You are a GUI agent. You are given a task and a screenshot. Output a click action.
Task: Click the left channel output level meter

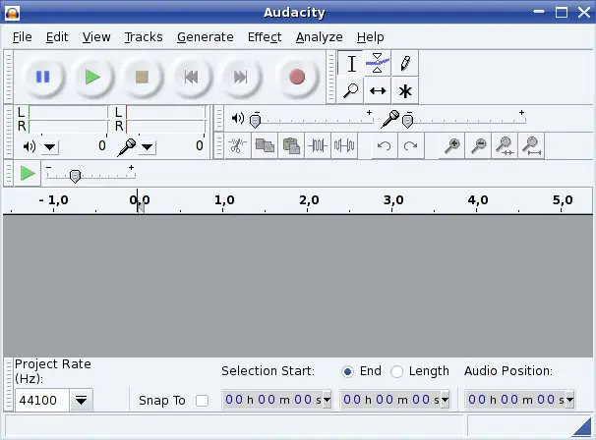tap(68, 112)
